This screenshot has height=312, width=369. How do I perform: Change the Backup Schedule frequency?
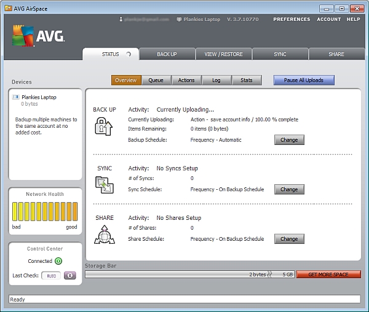coord(288,139)
